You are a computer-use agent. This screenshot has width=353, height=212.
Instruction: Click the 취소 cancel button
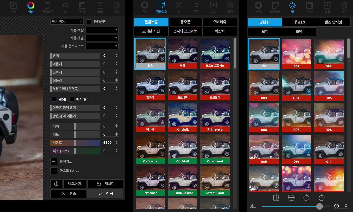[68, 193]
